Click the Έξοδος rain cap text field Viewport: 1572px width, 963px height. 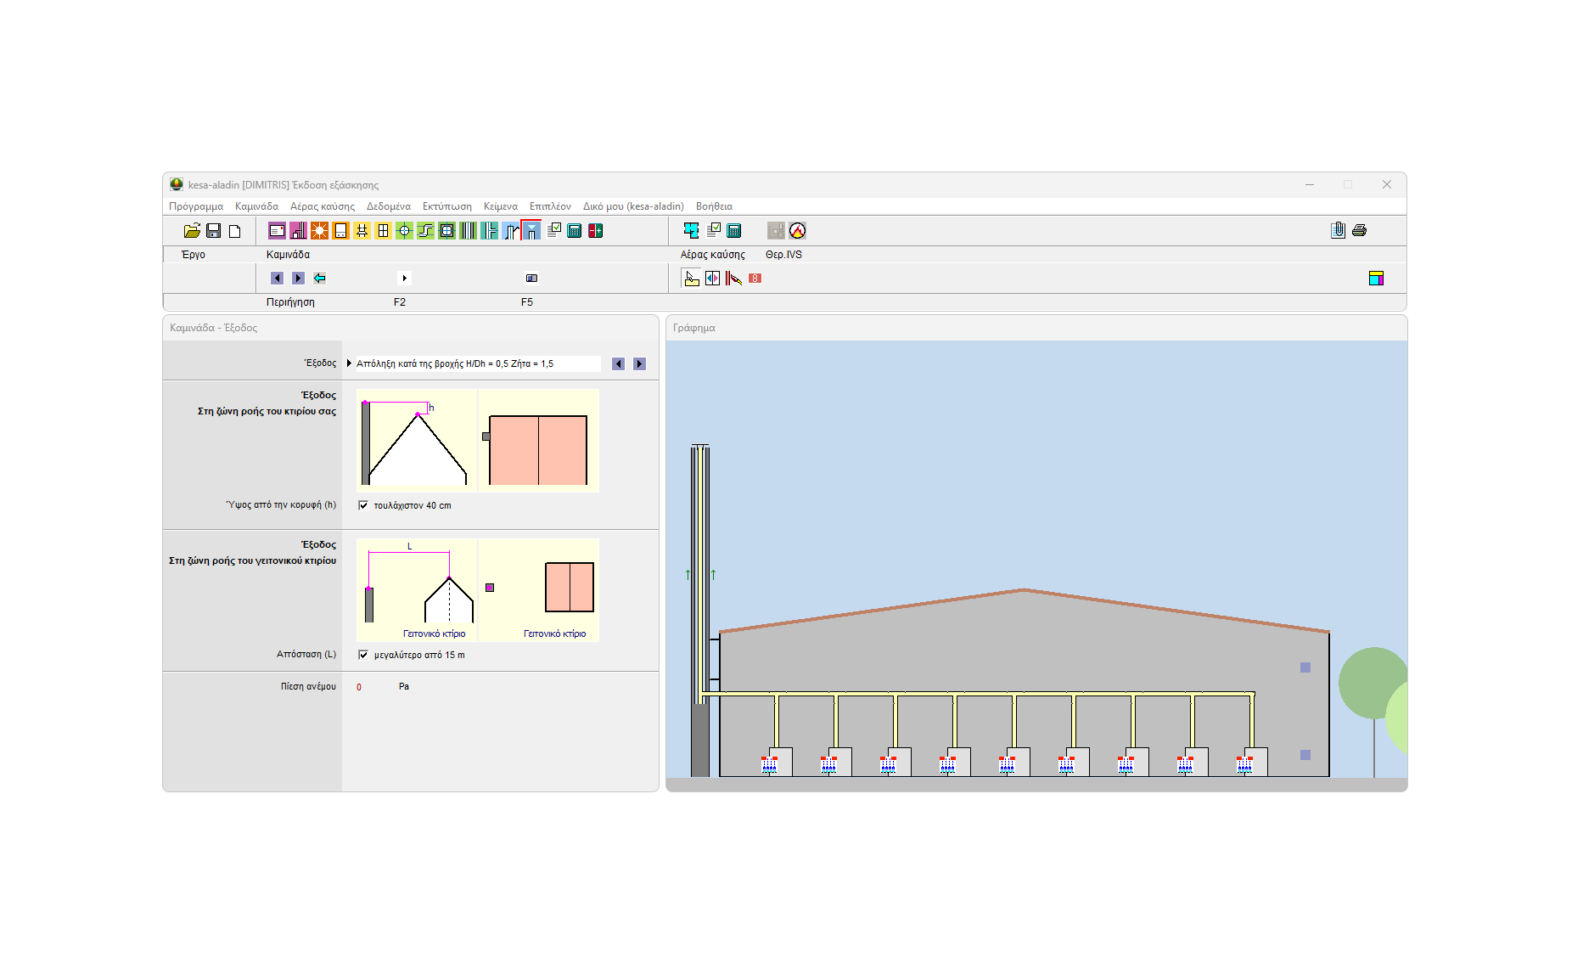[478, 363]
